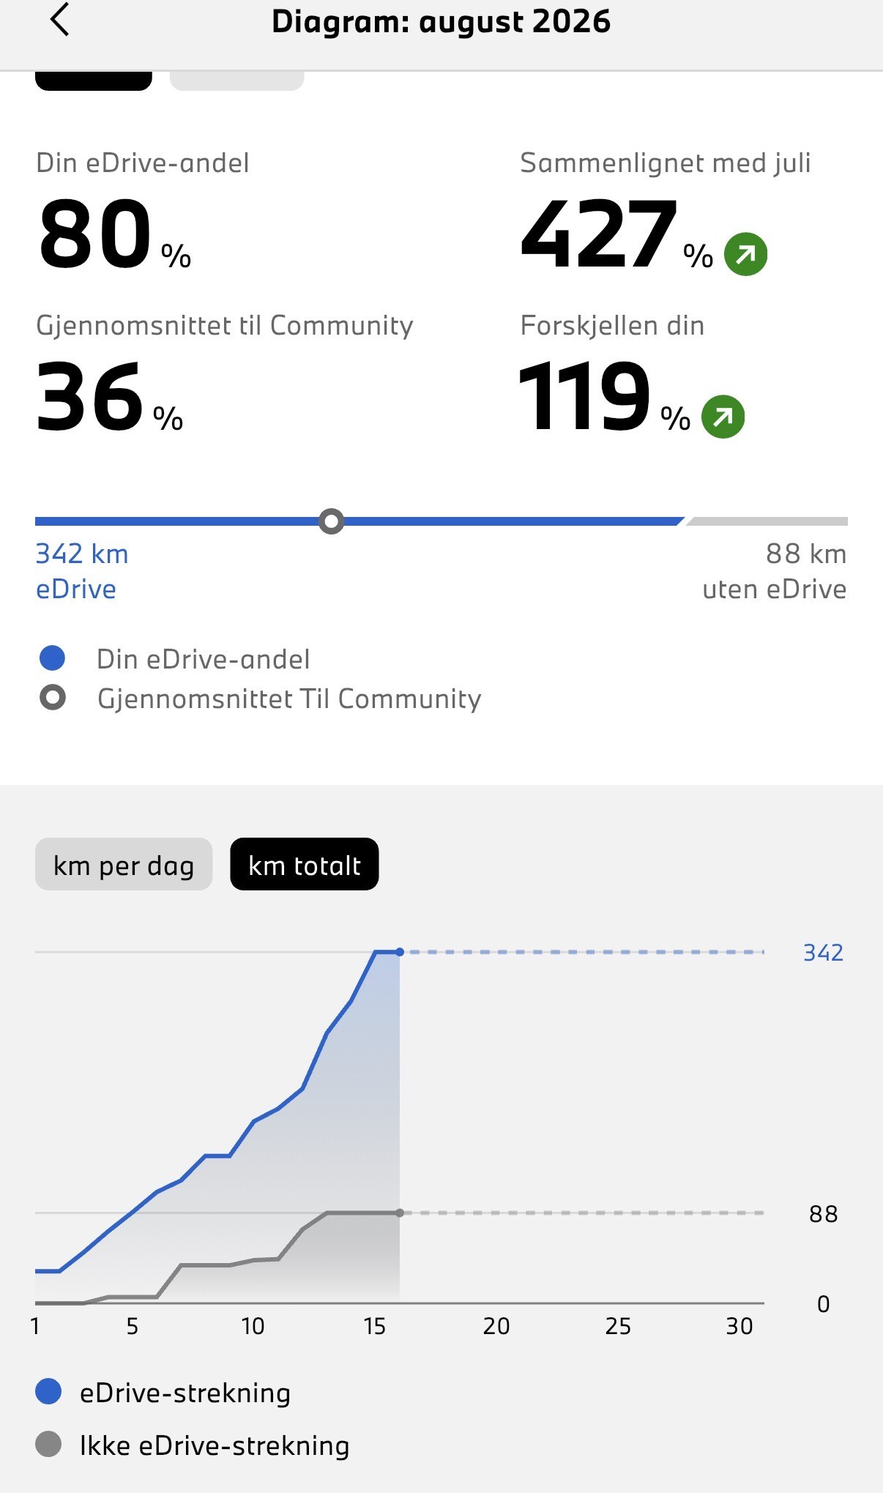
Task: Tap the 88 km uten eDrive label
Action: pos(774,571)
